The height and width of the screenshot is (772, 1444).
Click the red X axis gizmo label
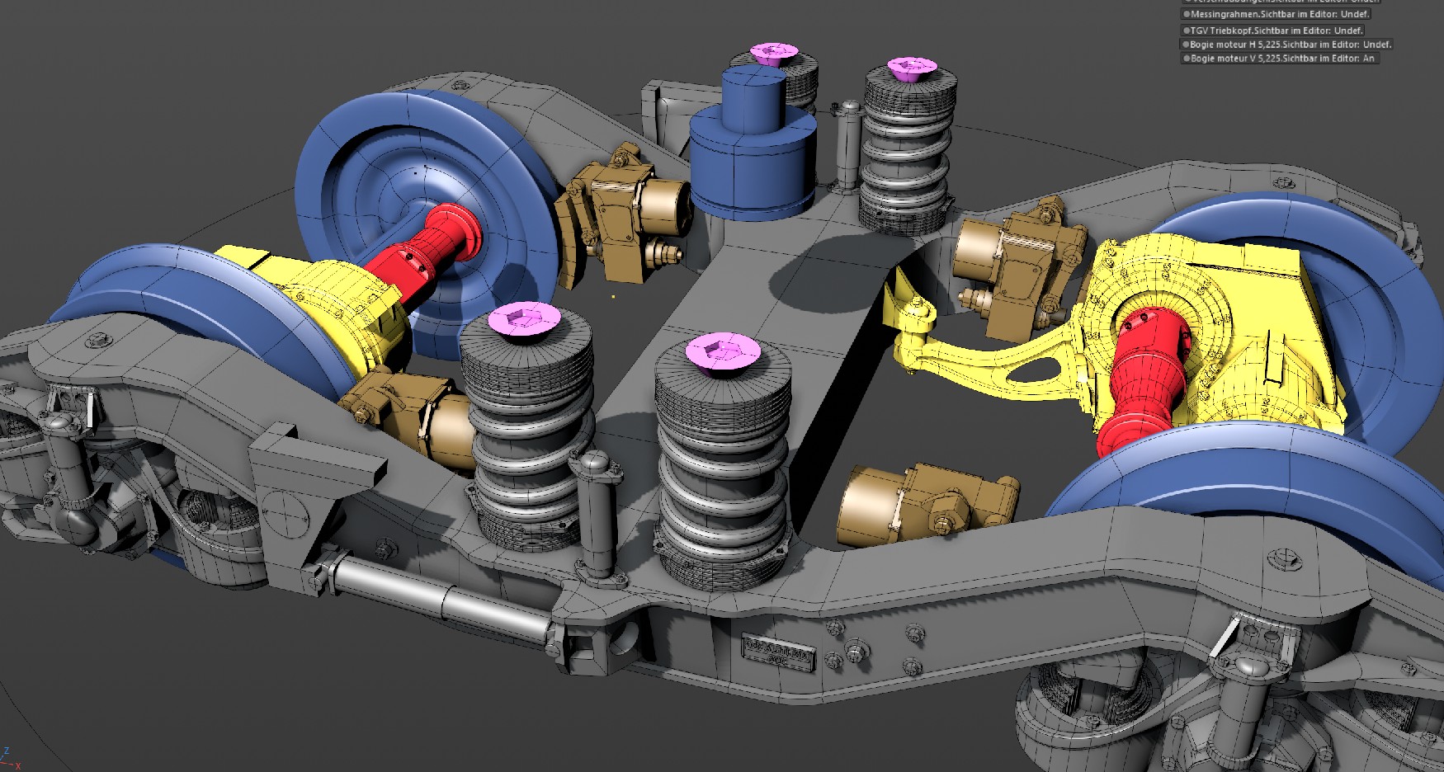click(x=17, y=766)
